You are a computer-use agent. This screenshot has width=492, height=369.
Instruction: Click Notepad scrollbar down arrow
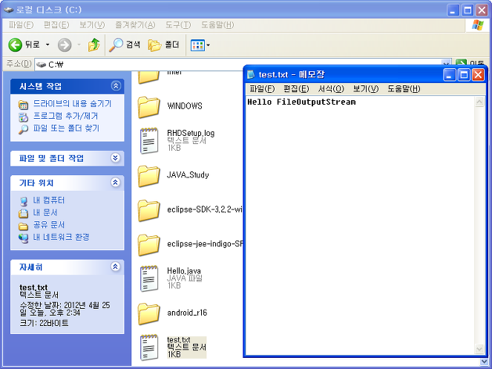coord(479,349)
